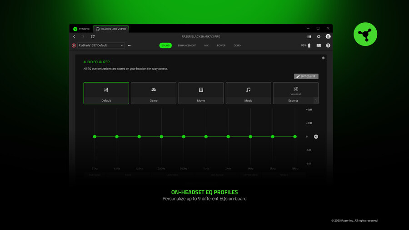Viewport: 409px width, 230px height.
Task: Select the Game EQ preset
Action: tap(154, 93)
